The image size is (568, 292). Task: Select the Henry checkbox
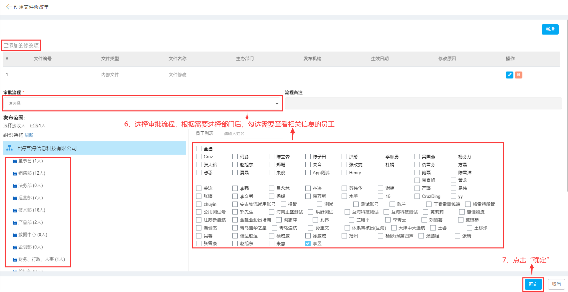344,173
